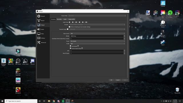Open the AURA desktop shortcut
This screenshot has width=183, height=103.
(177, 13)
